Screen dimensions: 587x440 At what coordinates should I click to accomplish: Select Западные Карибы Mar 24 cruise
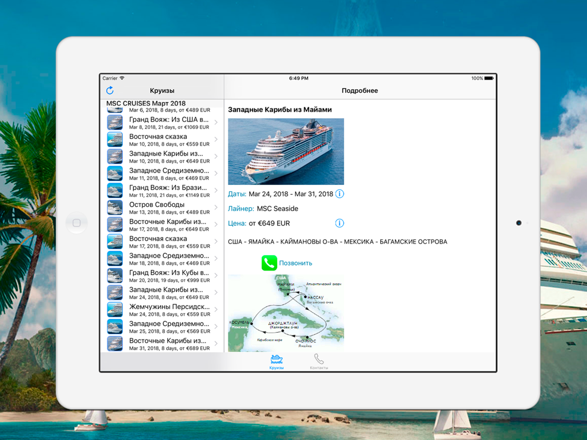coord(162,293)
